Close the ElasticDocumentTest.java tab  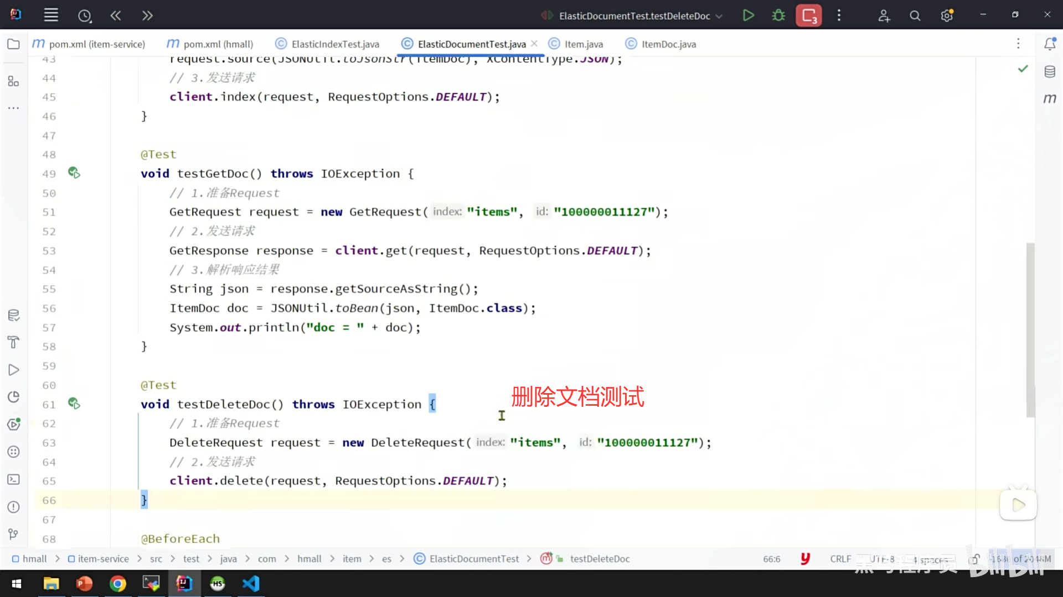click(x=534, y=44)
